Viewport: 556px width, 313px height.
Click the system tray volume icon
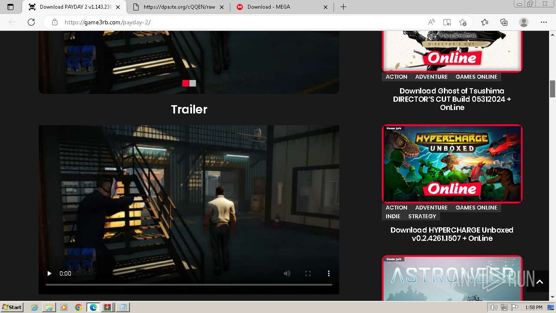(x=493, y=307)
